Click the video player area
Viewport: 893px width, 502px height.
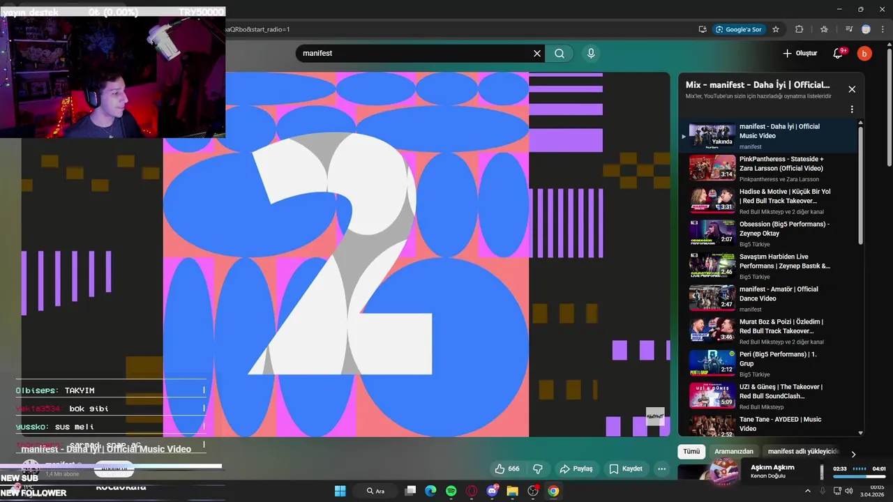click(346, 254)
